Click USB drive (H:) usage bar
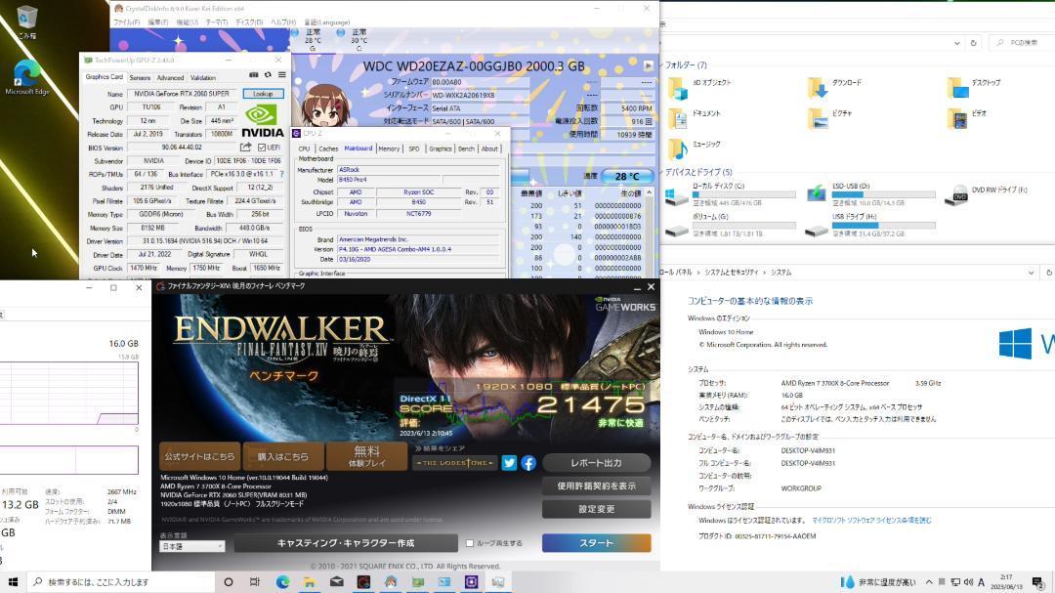This screenshot has height=593, width=1055. click(x=883, y=226)
